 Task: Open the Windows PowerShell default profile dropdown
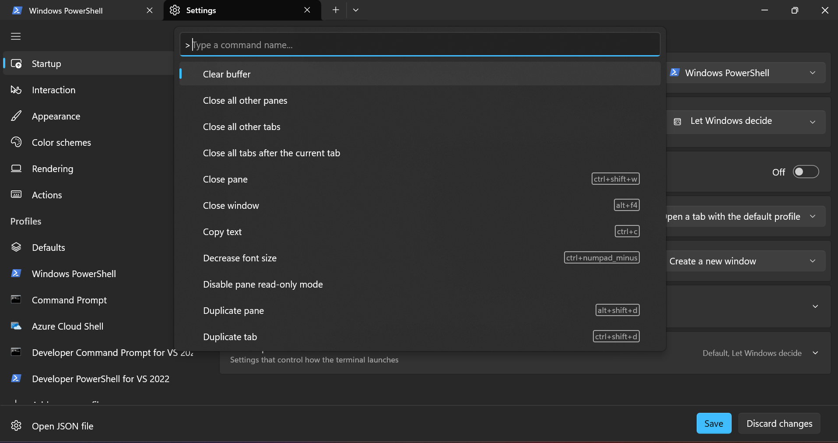click(x=746, y=73)
